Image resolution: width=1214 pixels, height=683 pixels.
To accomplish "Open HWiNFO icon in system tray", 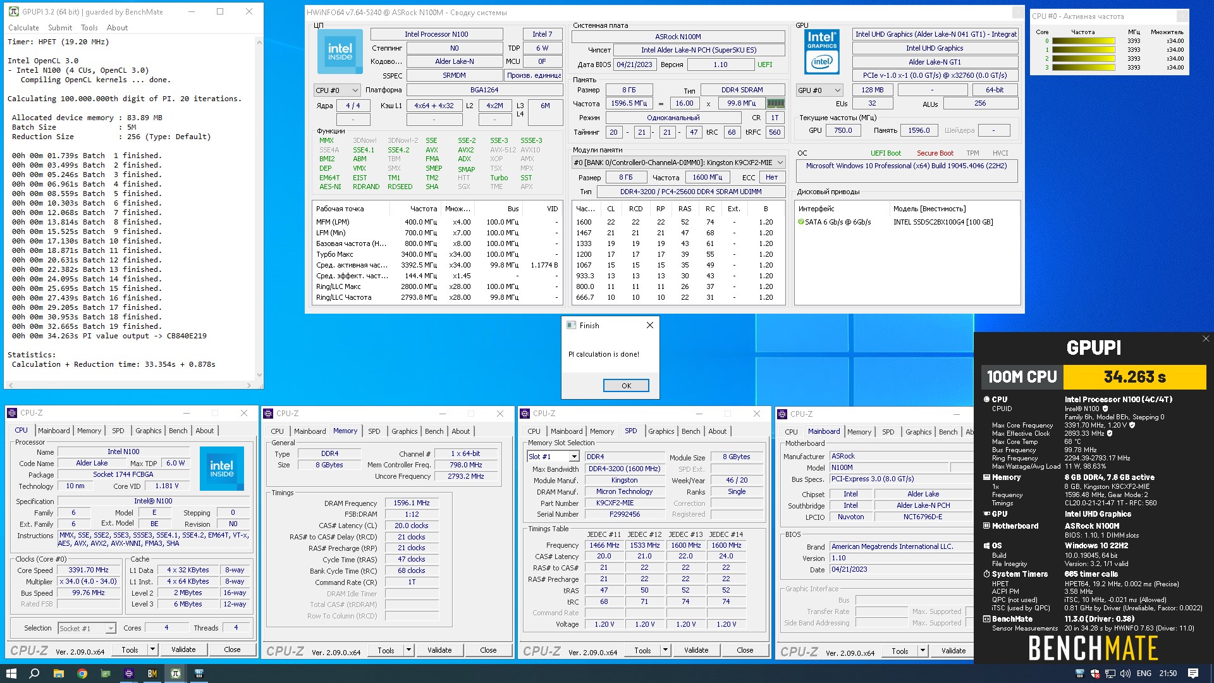I will tap(1080, 674).
